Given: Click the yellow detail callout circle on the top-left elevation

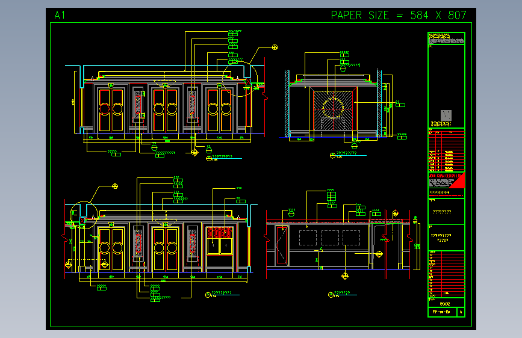Looking at the screenshot, I should click(240, 79).
